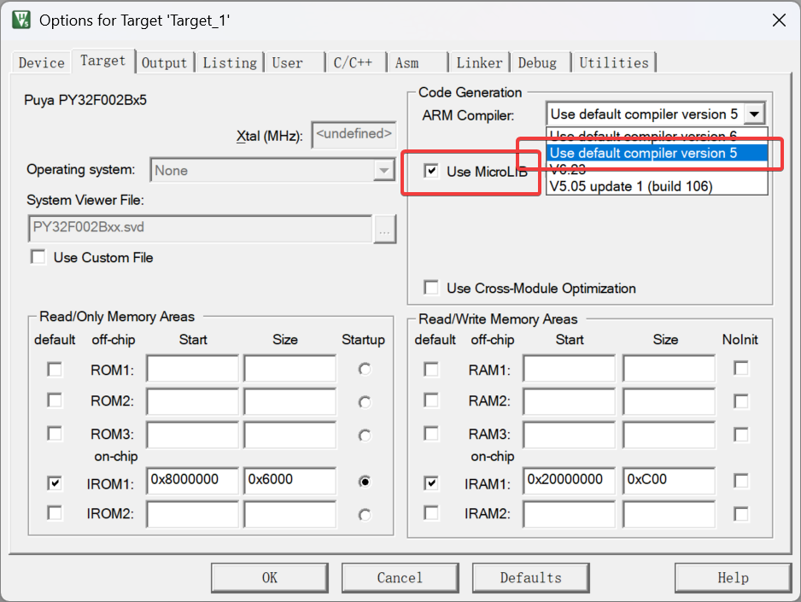The width and height of the screenshot is (801, 602).
Task: Close the Options for Target dialog
Action: coord(779,20)
